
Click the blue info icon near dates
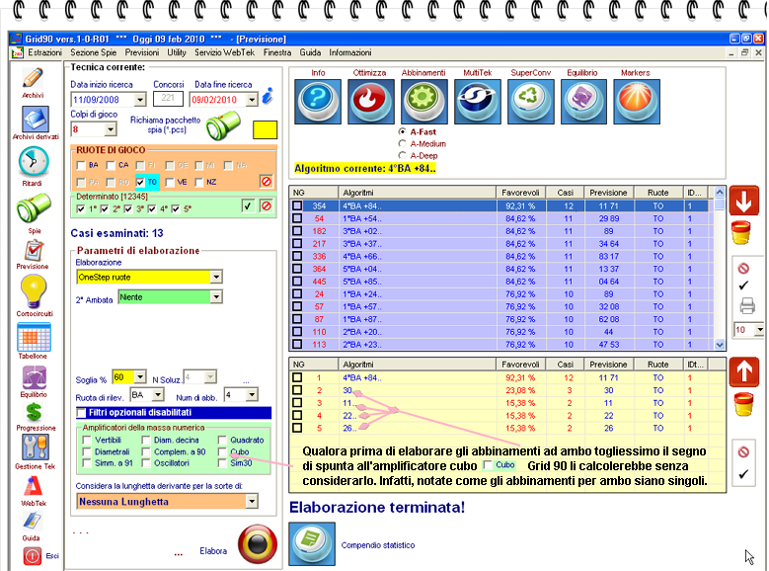pyautogui.click(x=268, y=96)
